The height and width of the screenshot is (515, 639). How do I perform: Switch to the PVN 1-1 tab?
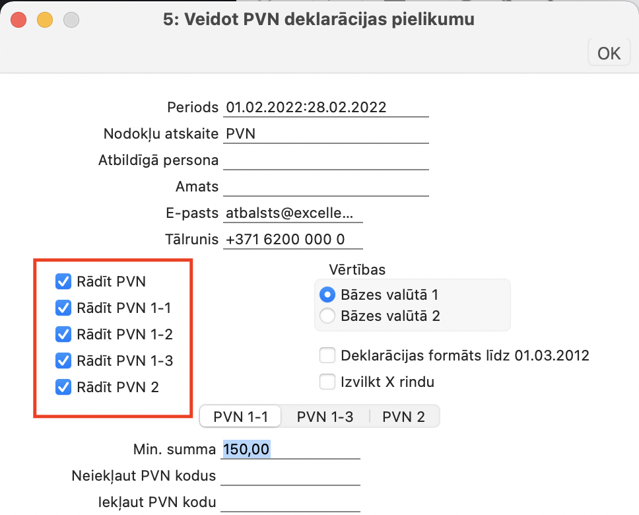coord(240,417)
